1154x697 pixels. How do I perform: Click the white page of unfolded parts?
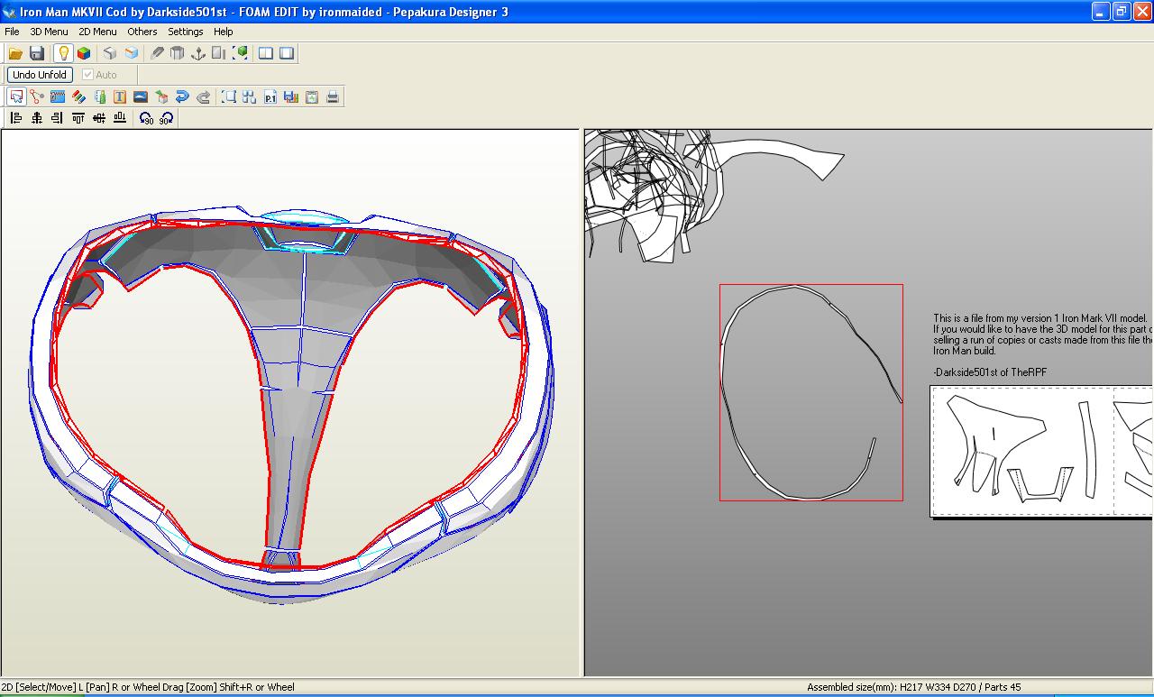coord(1041,451)
